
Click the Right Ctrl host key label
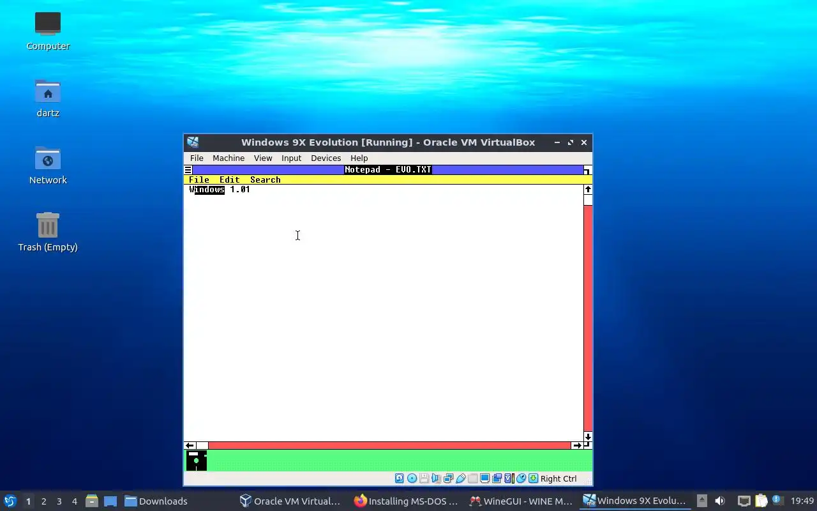point(558,478)
